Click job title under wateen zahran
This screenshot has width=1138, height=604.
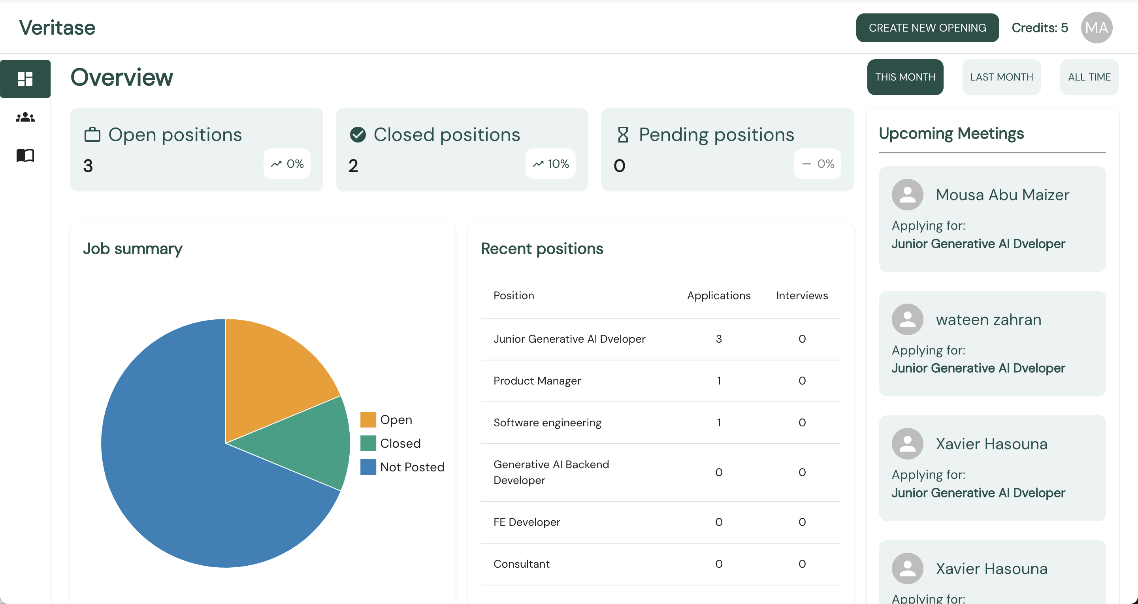[978, 368]
